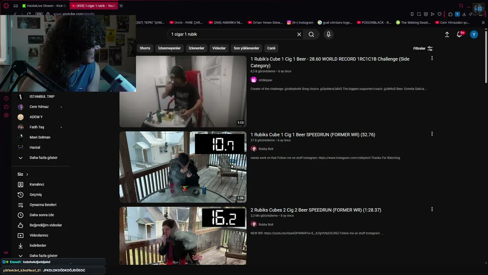488x275 pixels.
Task: Filter results by Shorts chip
Action: coord(145,48)
